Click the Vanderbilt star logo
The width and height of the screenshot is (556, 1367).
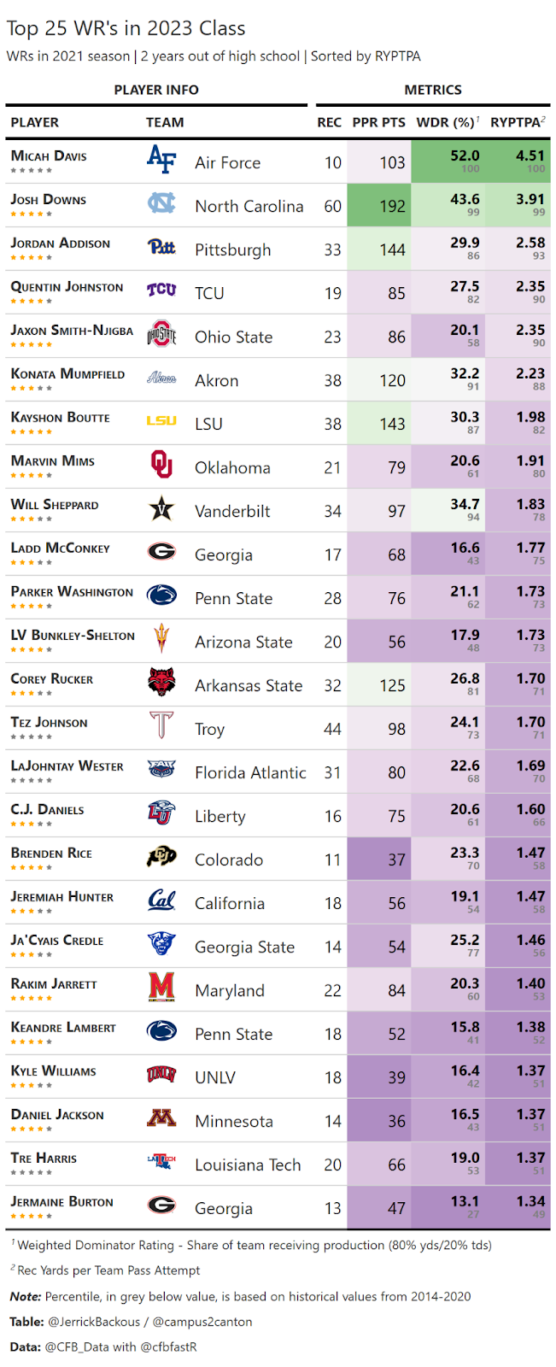click(161, 509)
